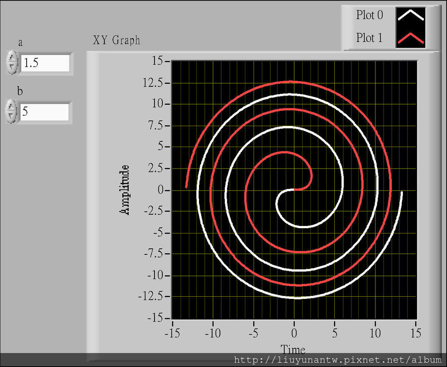This screenshot has height=367, width=447.
Task: Click the increment arrow of control a
Action: pos(12,58)
